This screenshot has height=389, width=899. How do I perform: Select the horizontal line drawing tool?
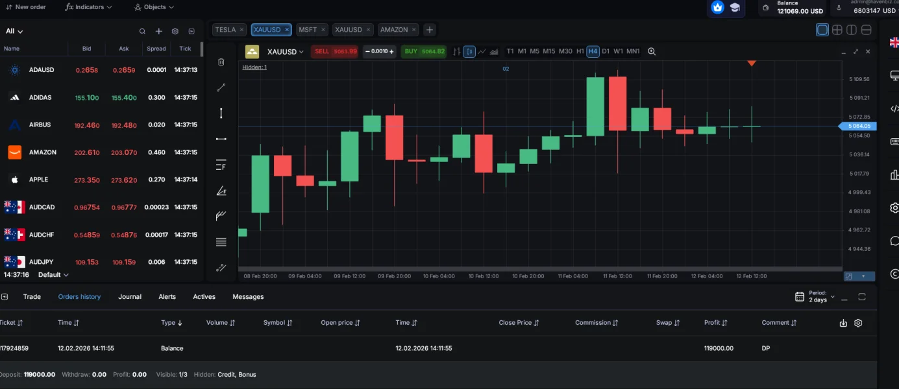[221, 139]
